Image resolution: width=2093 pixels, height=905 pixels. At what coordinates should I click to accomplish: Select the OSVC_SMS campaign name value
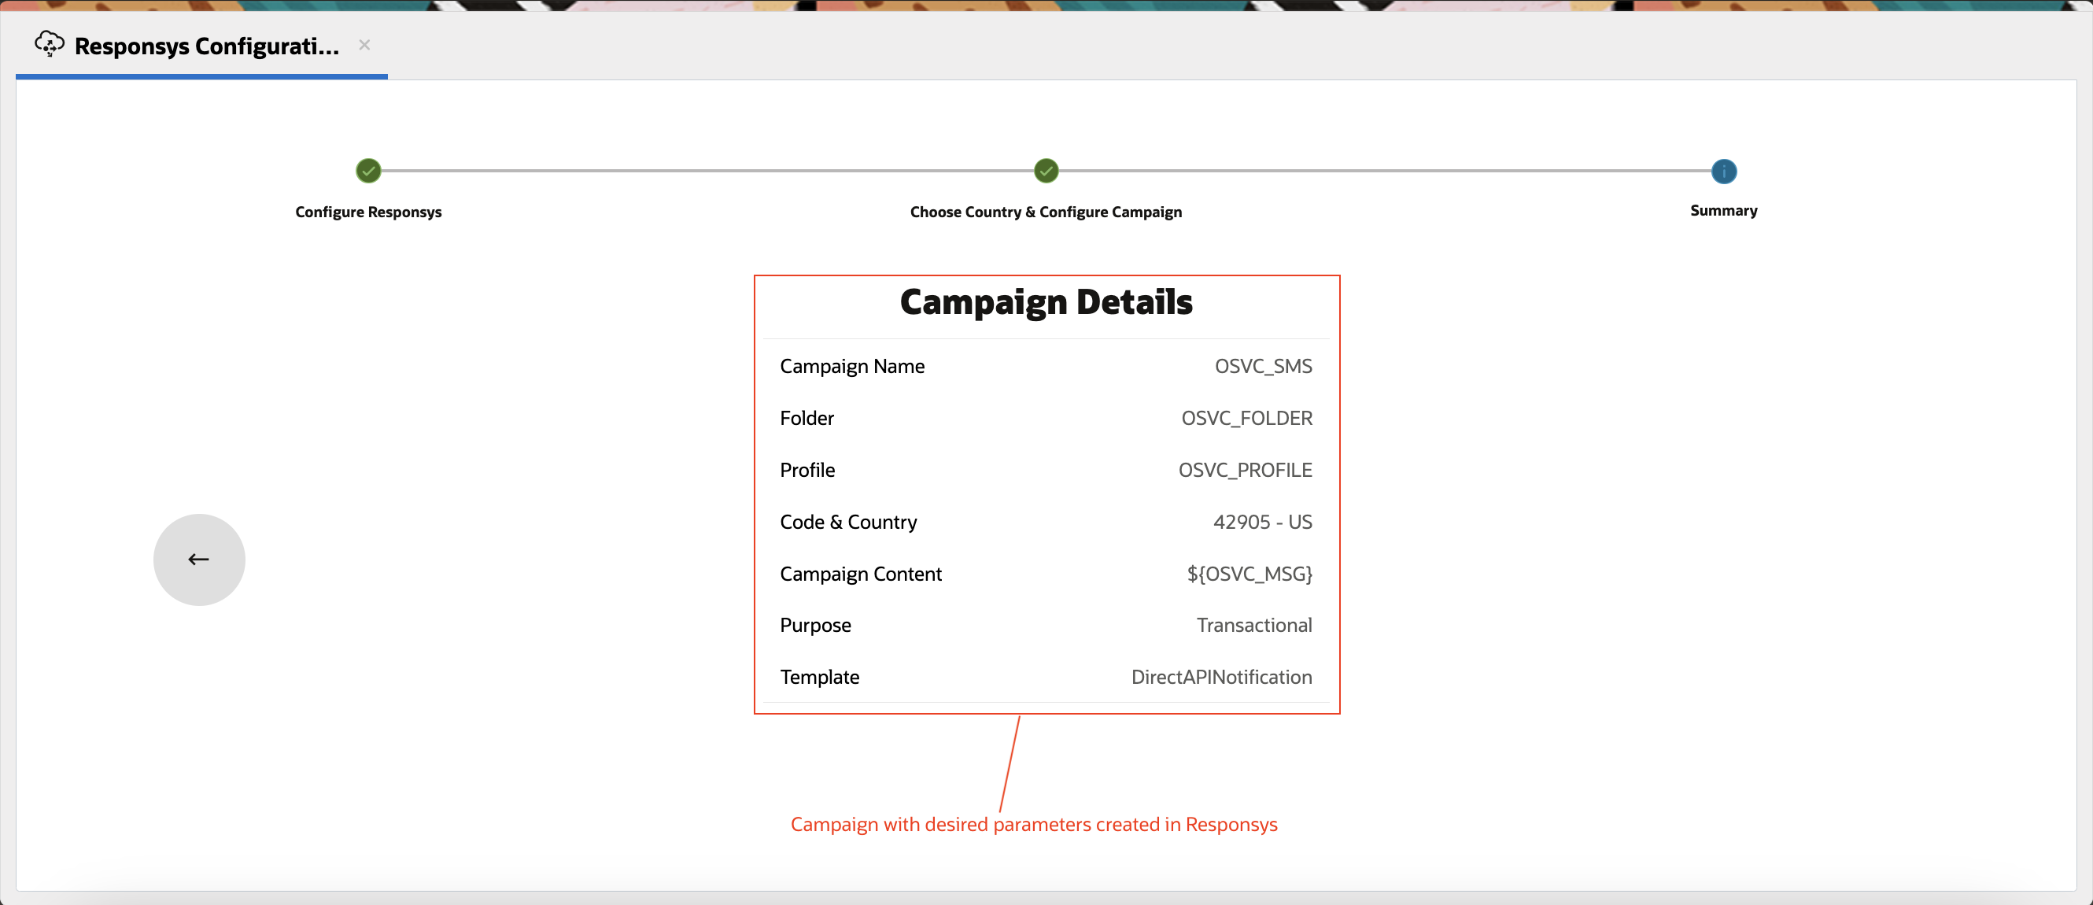coord(1263,367)
